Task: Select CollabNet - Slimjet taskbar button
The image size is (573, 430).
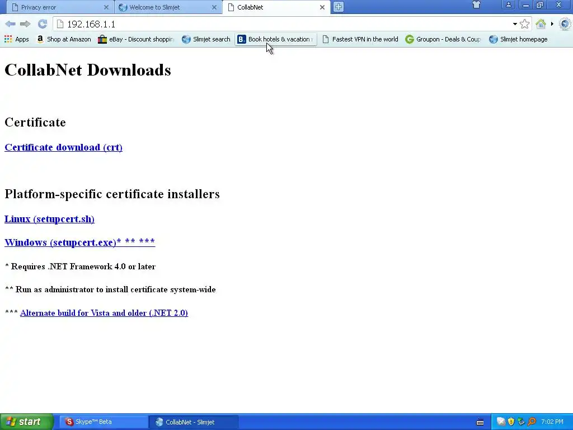Action: tap(194, 422)
